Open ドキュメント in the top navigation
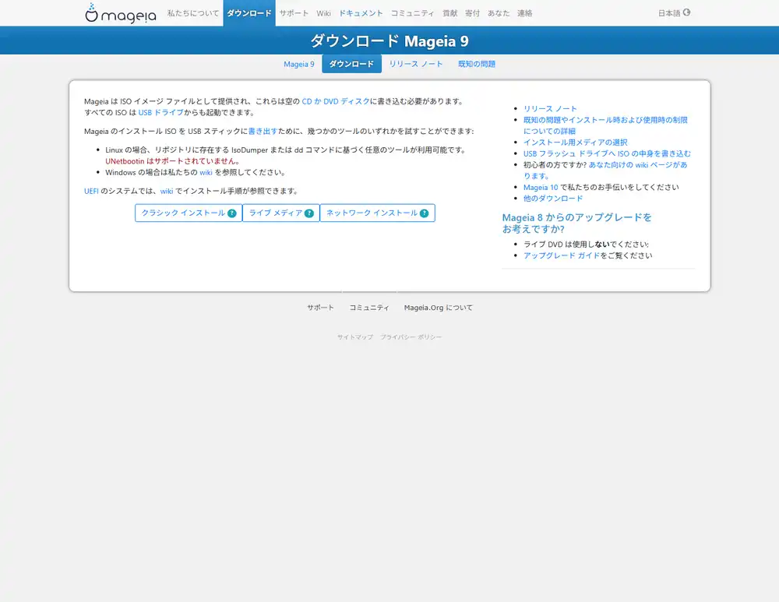The width and height of the screenshot is (779, 602). click(361, 13)
